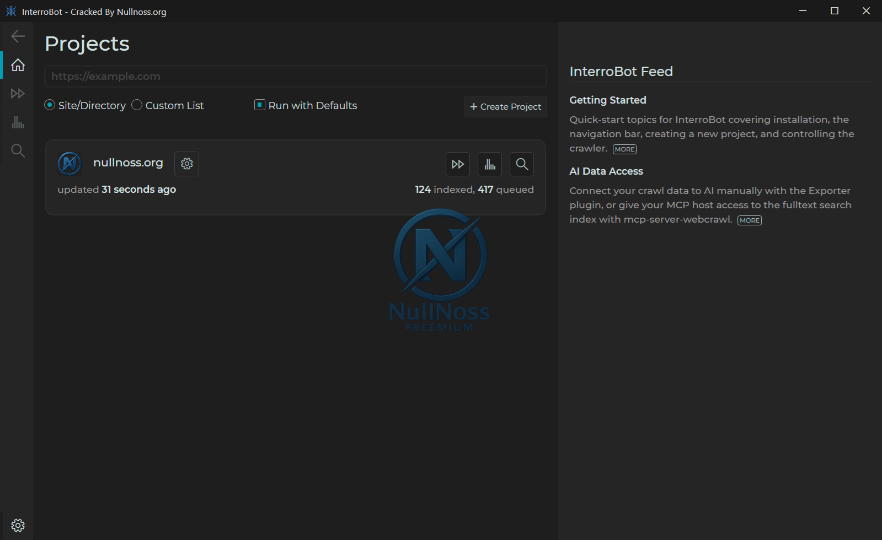Viewport: 882px width, 540px height.
Task: Focus the https://example.com URL field
Action: click(296, 77)
